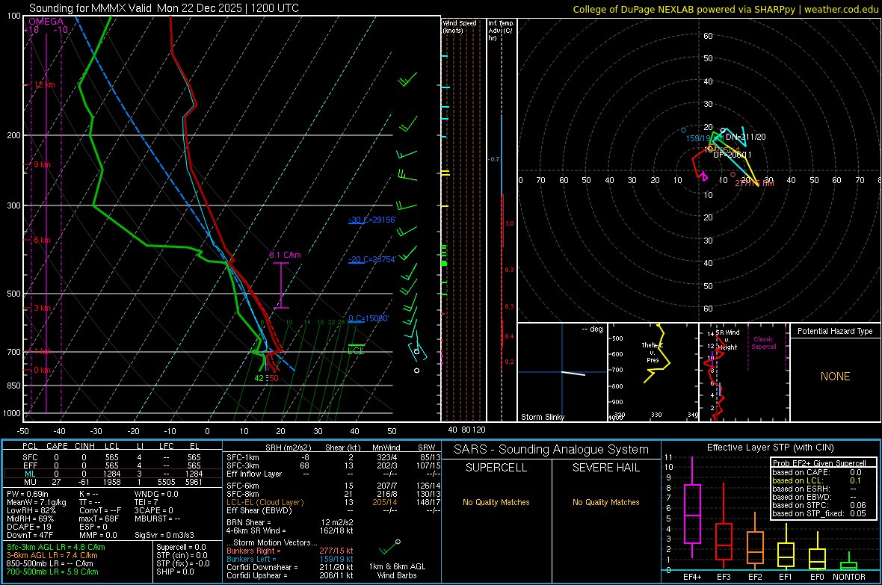Select the highlighted ML parcel row

pyautogui.click(x=113, y=474)
